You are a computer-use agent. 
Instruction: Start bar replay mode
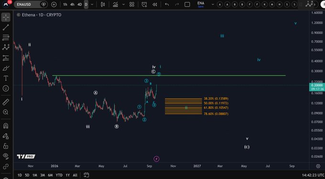coord(155,4)
